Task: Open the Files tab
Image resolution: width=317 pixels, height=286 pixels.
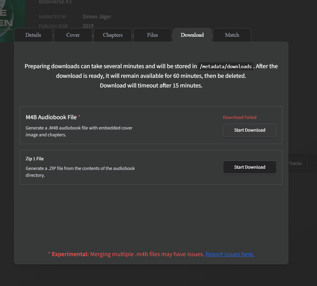Action: pos(152,35)
